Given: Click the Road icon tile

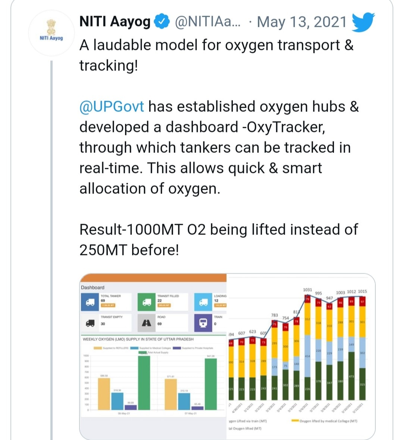Looking at the screenshot, I should [x=147, y=323].
